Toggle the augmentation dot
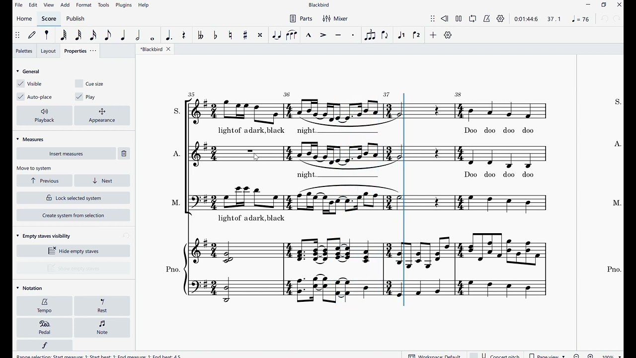 (169, 35)
